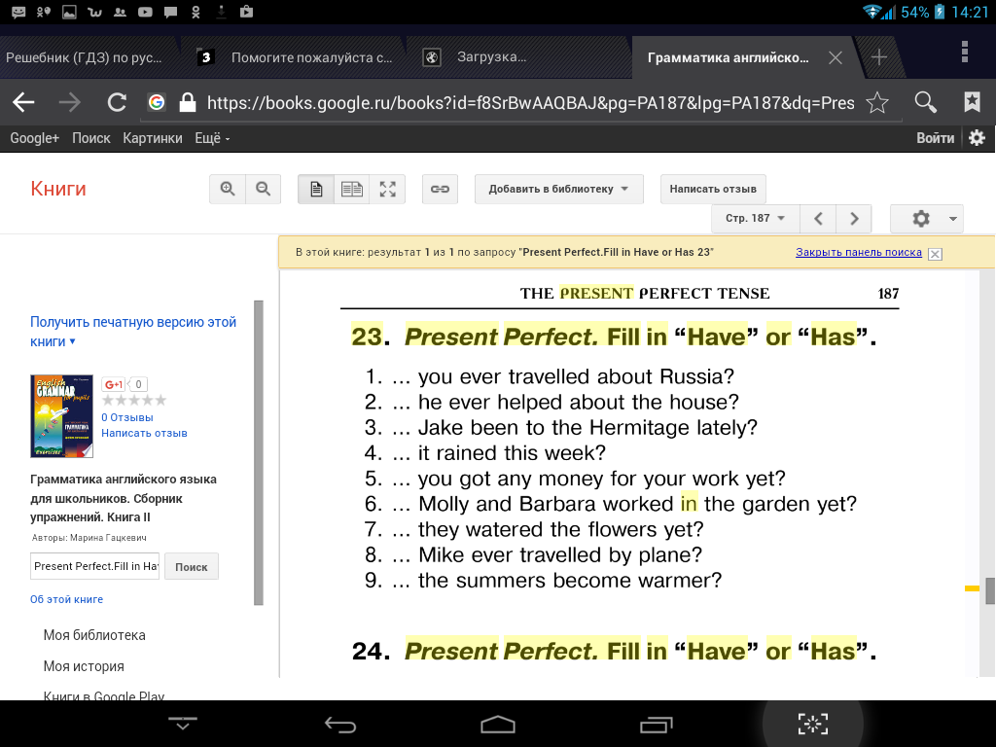Switch to single page view

[x=316, y=190]
